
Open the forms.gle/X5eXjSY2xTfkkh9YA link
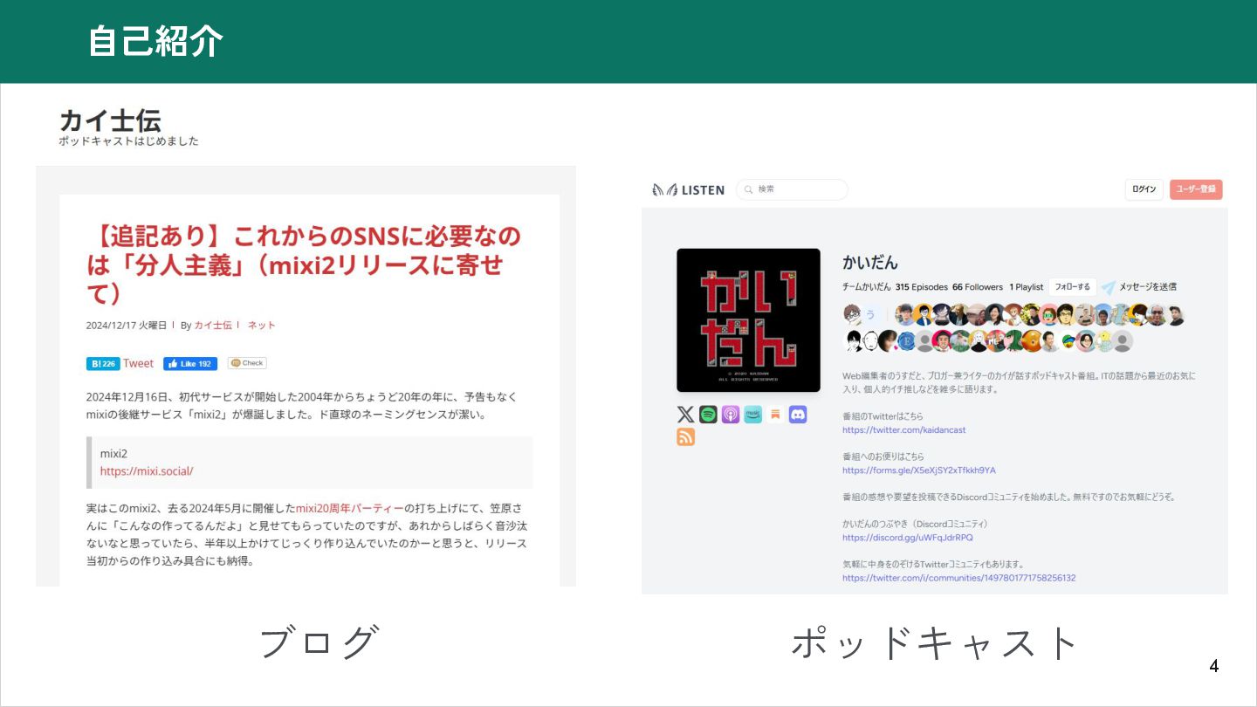[x=919, y=470]
